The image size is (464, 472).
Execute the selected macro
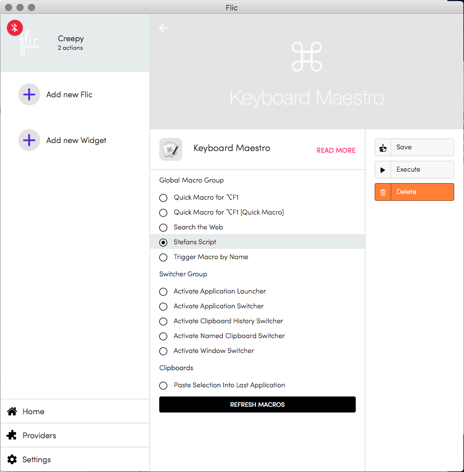[x=414, y=170]
